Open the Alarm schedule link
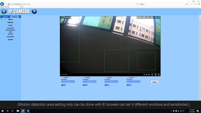Screen dimensions: 201x113 point(10,33)
